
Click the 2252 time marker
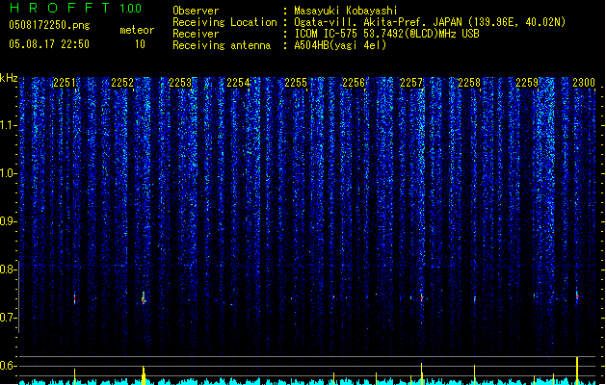(122, 83)
